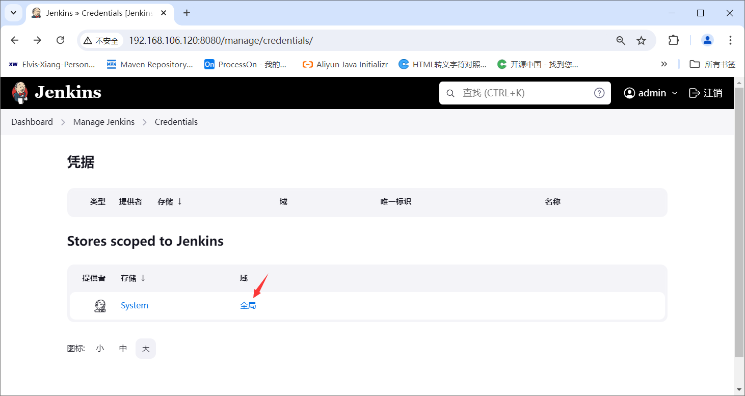Open the Chrome three-dot menu
Image resolution: width=745 pixels, height=396 pixels.
tap(731, 40)
